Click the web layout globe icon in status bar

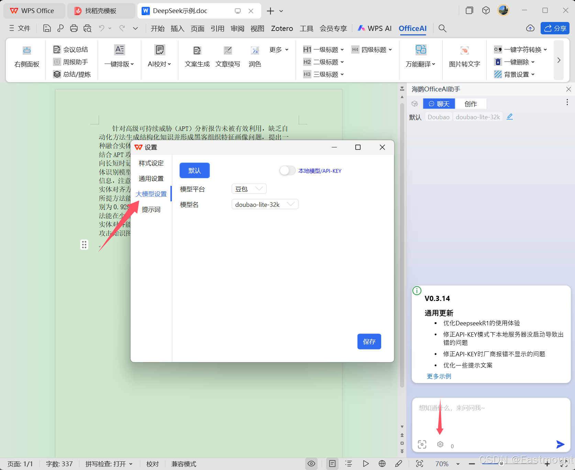382,464
